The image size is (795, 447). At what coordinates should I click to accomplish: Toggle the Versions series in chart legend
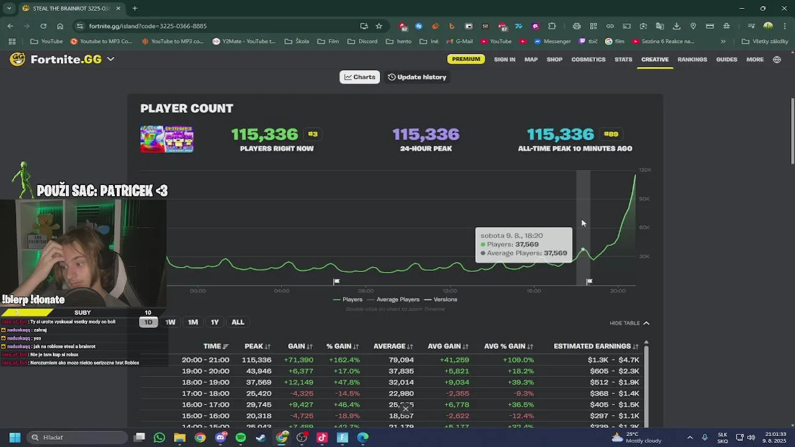pyautogui.click(x=440, y=299)
